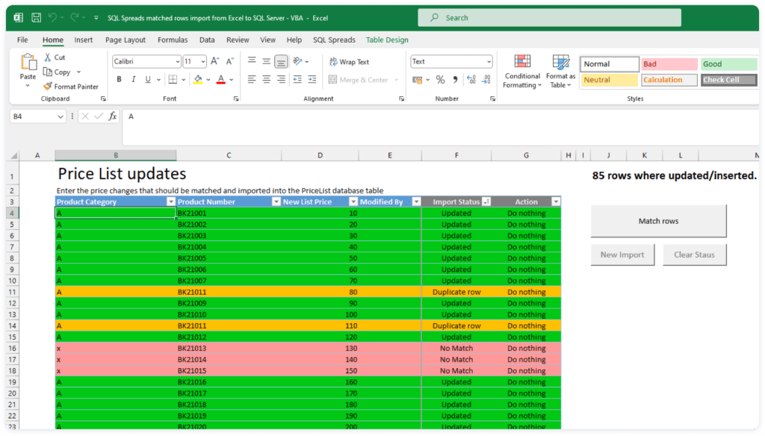Switch to the SQL Spreads tab
This screenshot has width=765, height=436.
334,40
